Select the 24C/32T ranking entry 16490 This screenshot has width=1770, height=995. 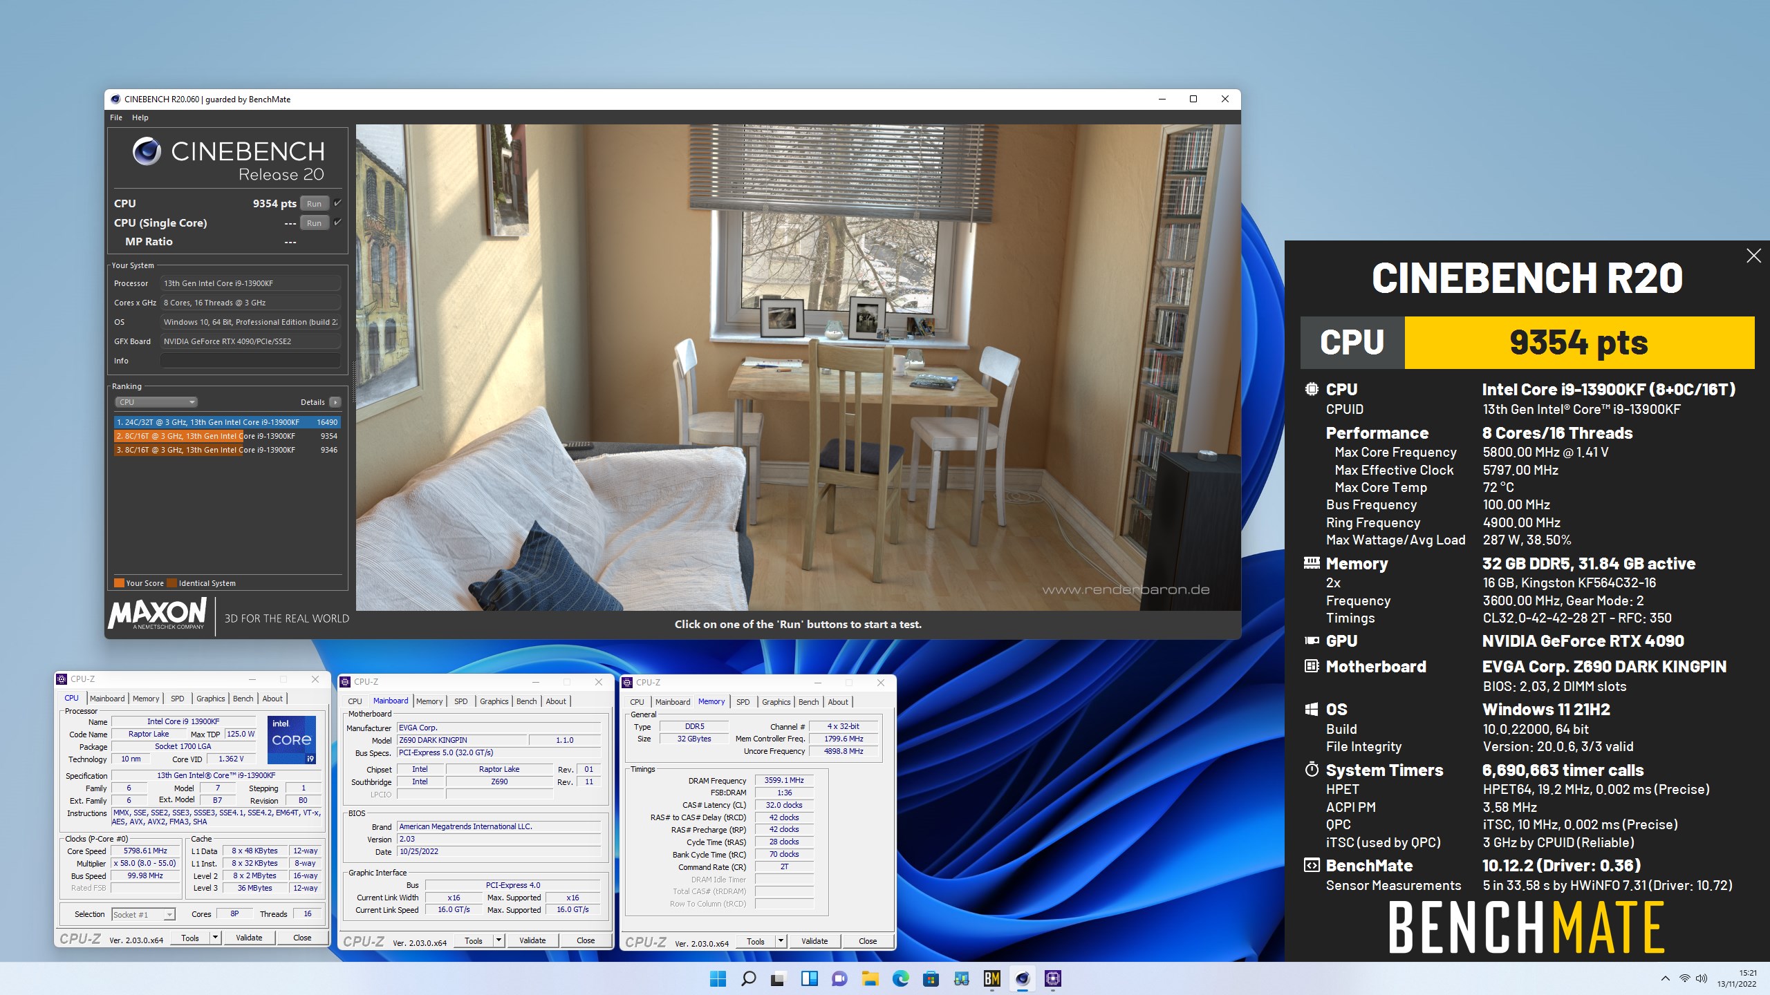tap(227, 421)
